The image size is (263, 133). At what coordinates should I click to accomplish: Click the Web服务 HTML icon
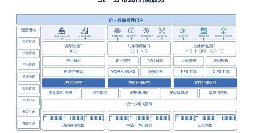pos(162,31)
